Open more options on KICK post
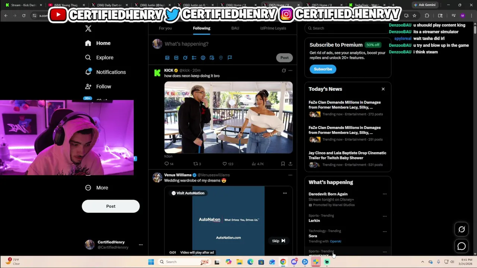 click(x=290, y=70)
